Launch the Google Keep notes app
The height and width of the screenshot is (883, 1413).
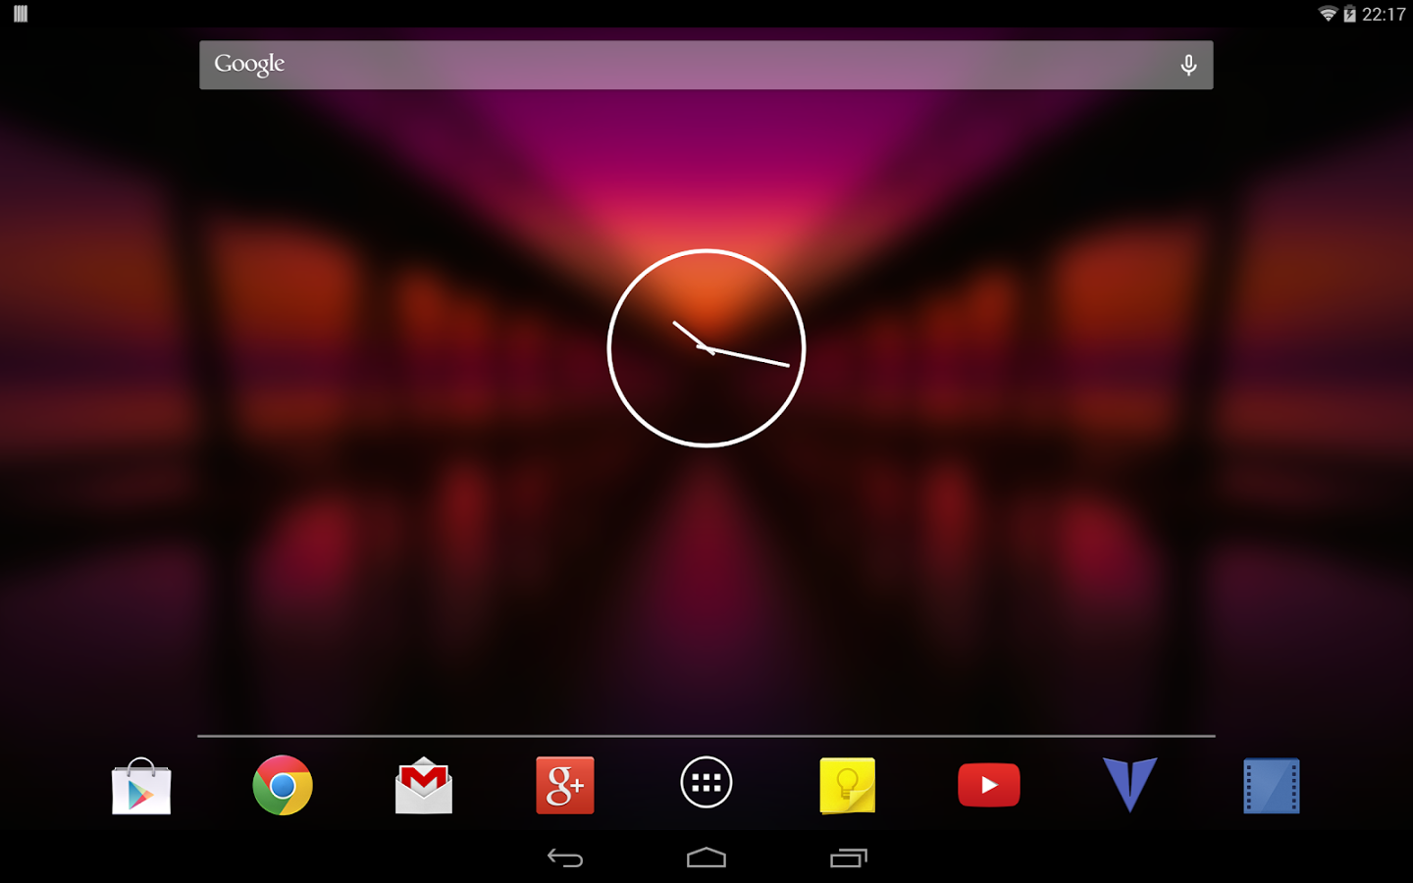(848, 785)
